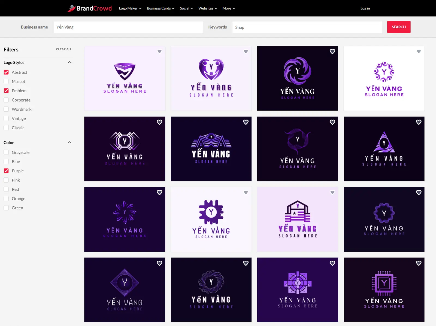
Task: Check the Green color filter
Action: pos(6,208)
